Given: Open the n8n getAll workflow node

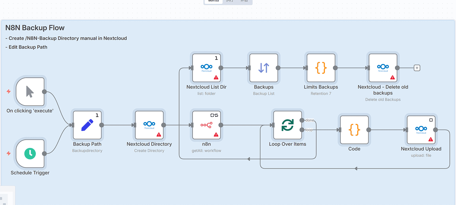Looking at the screenshot, I should (x=206, y=125).
